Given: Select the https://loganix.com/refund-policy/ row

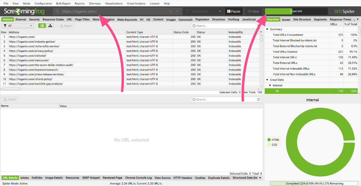Looking at the screenshot, I should click(130, 79).
